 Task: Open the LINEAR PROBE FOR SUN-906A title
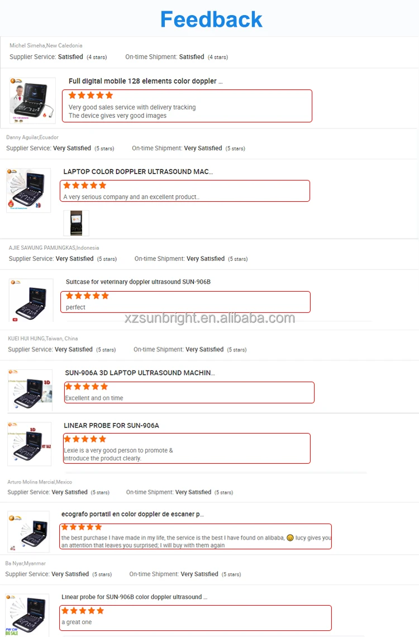[x=111, y=425]
